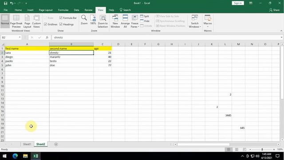The width and height of the screenshot is (284, 160).
Task: Add a new sheet with plus icon
Action: (x=56, y=144)
